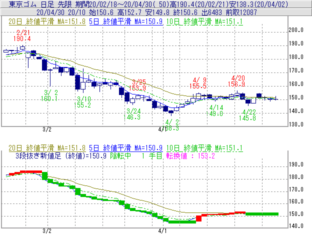Click the 3/25 153.9 high annotation
Viewport: 312px width, 237px height.
137,85
